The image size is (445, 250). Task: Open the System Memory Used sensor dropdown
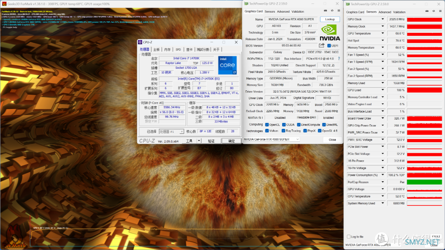[382, 203]
